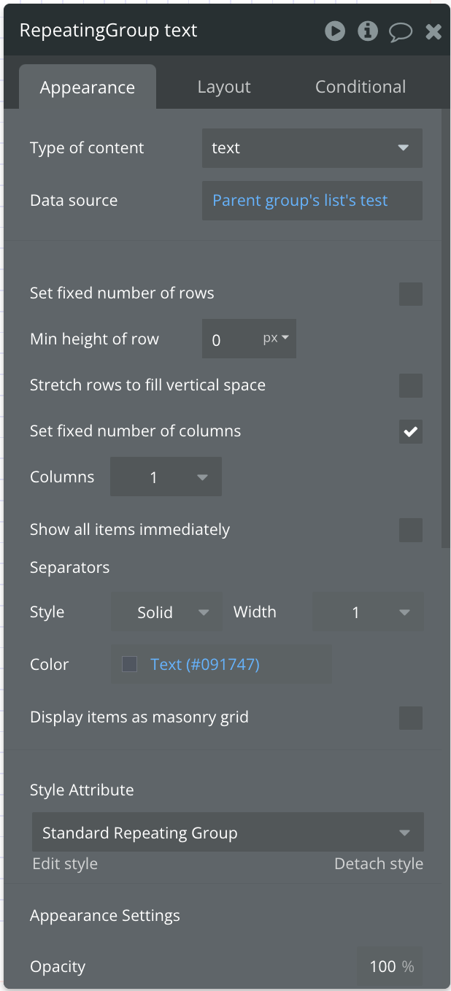Screen dimensions: 451x991
Task: Click the Detach style link
Action: point(379,864)
